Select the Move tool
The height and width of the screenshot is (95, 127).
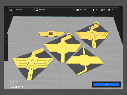point(6,36)
